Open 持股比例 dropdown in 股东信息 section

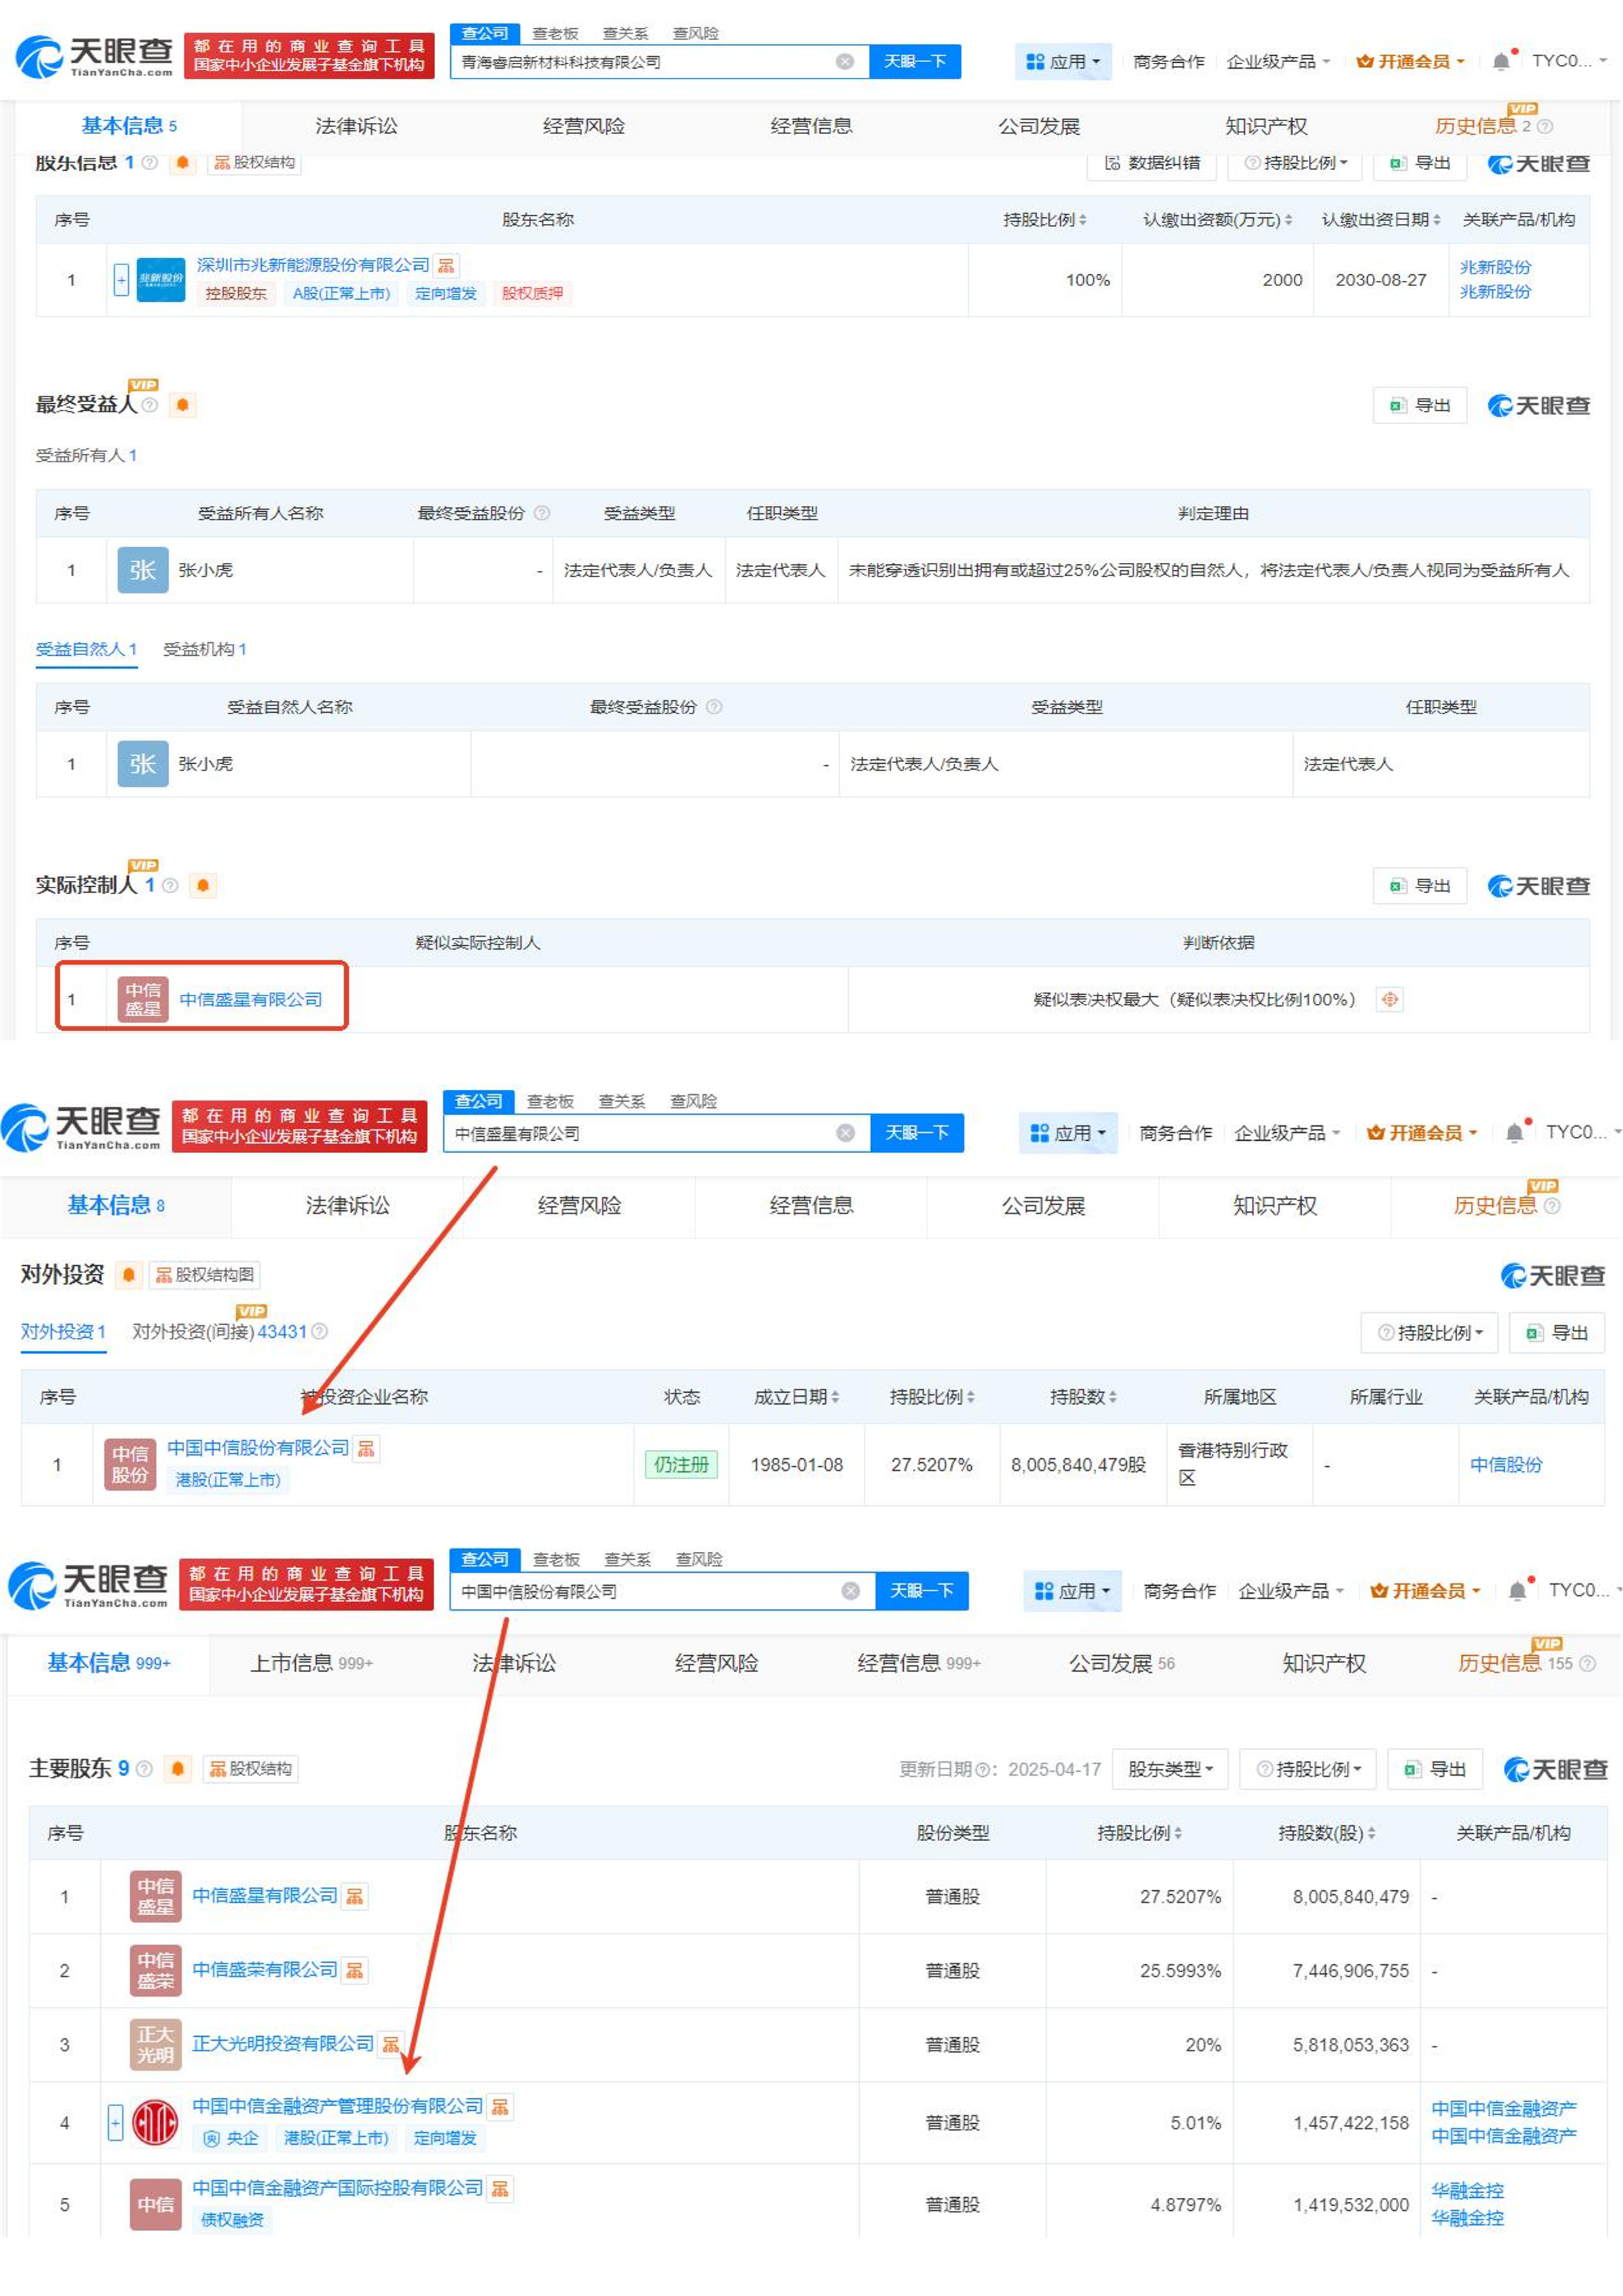pos(1295,163)
